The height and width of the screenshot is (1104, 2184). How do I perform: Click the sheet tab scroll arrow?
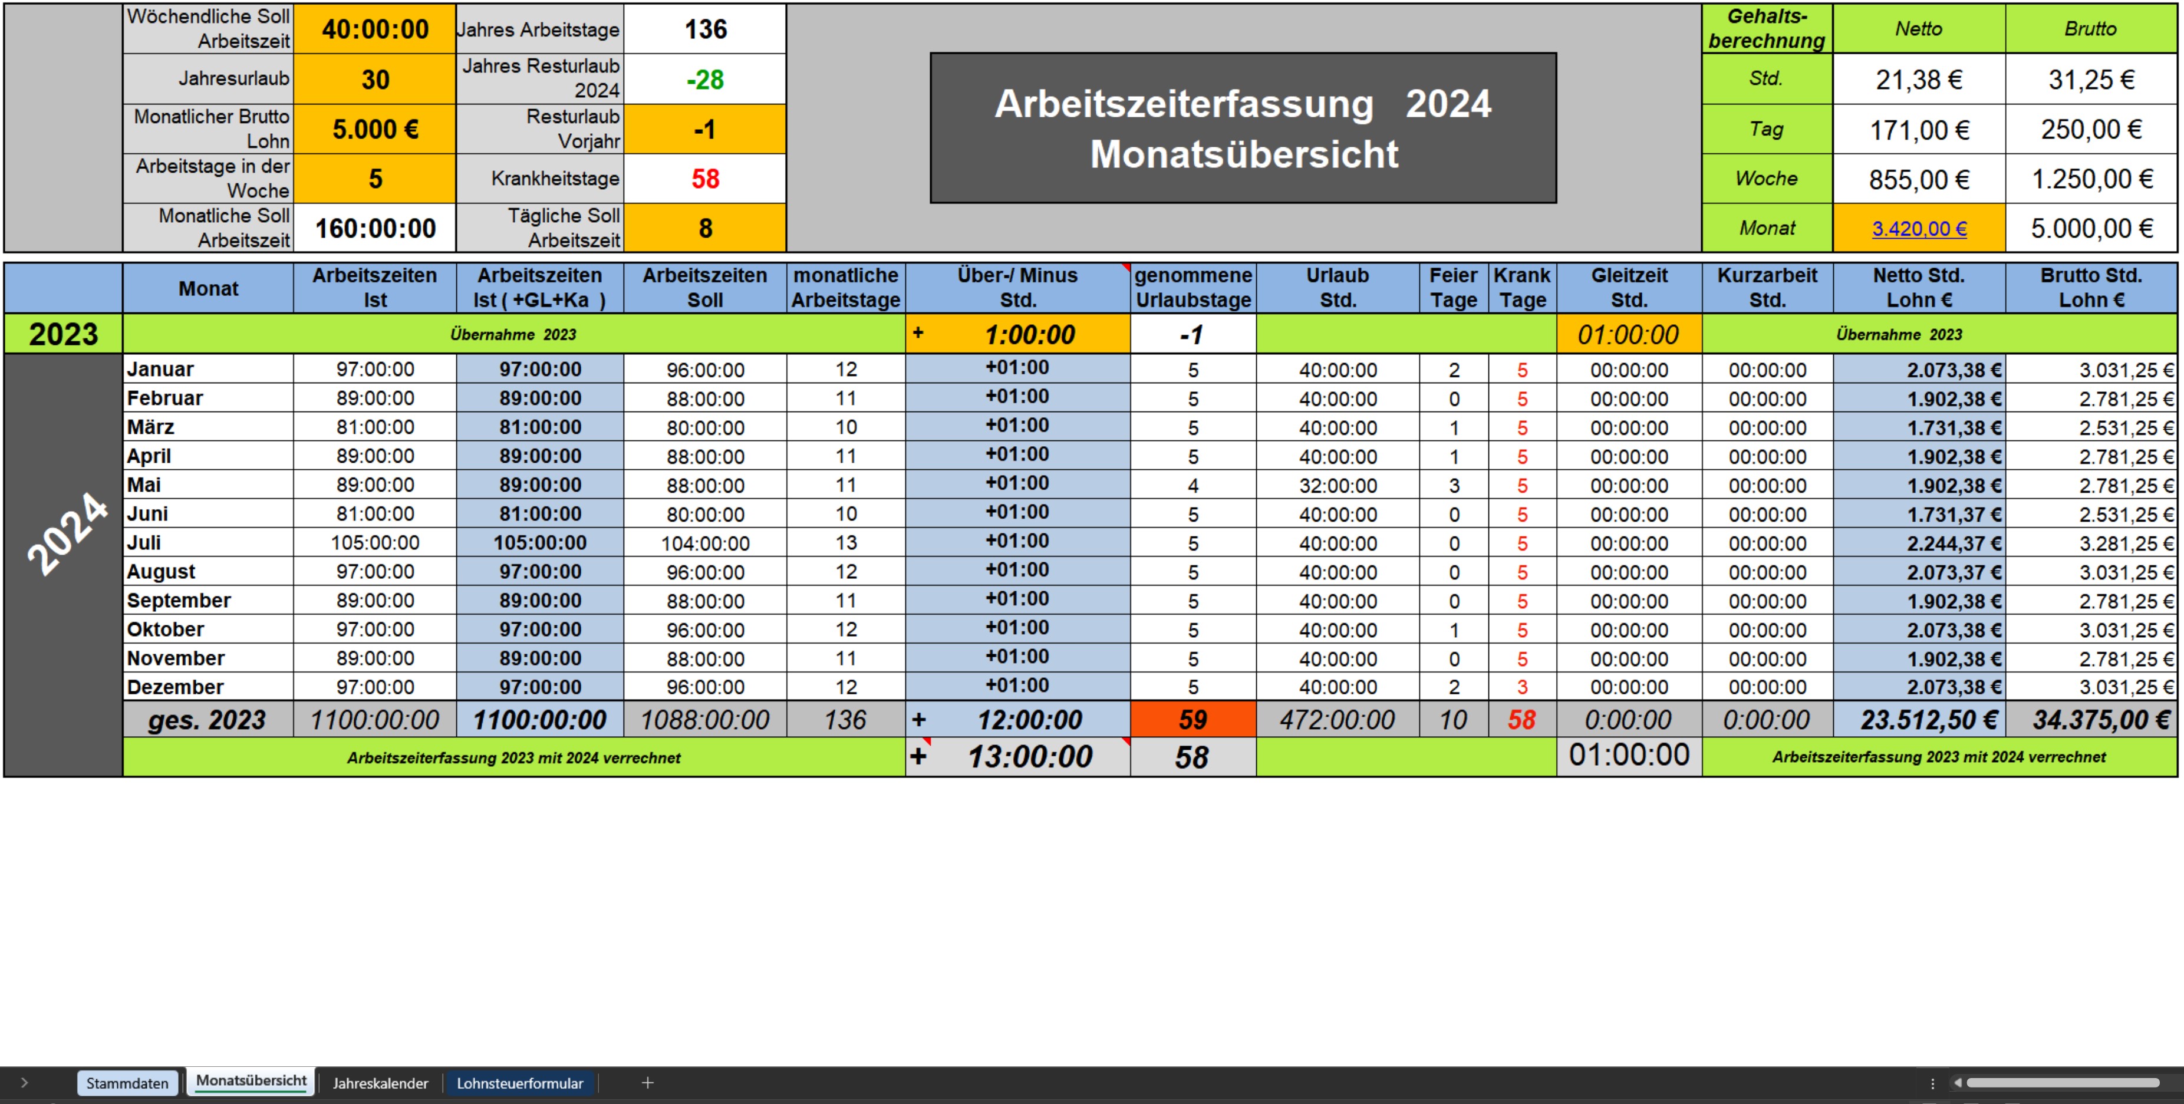(x=24, y=1083)
